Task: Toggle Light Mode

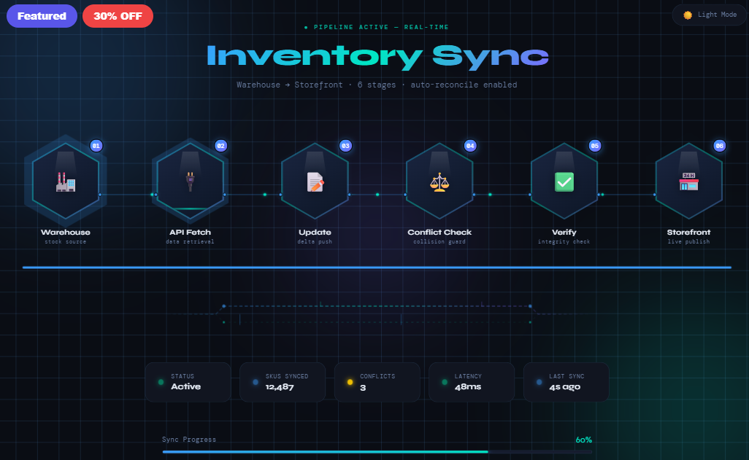Action: point(708,14)
